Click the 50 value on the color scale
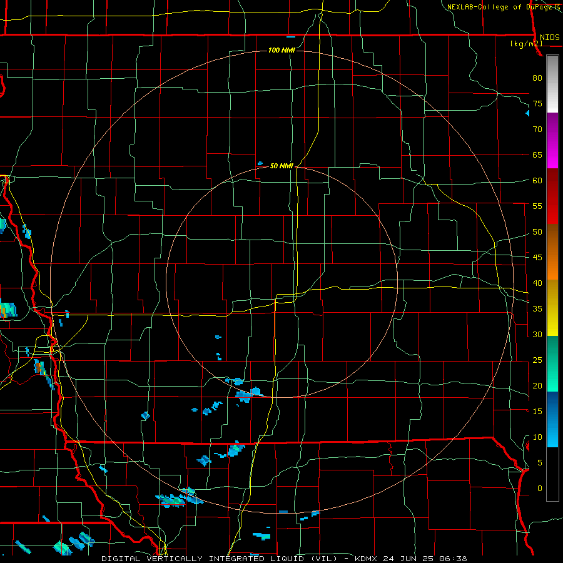This screenshot has height=563, width=563. click(537, 232)
